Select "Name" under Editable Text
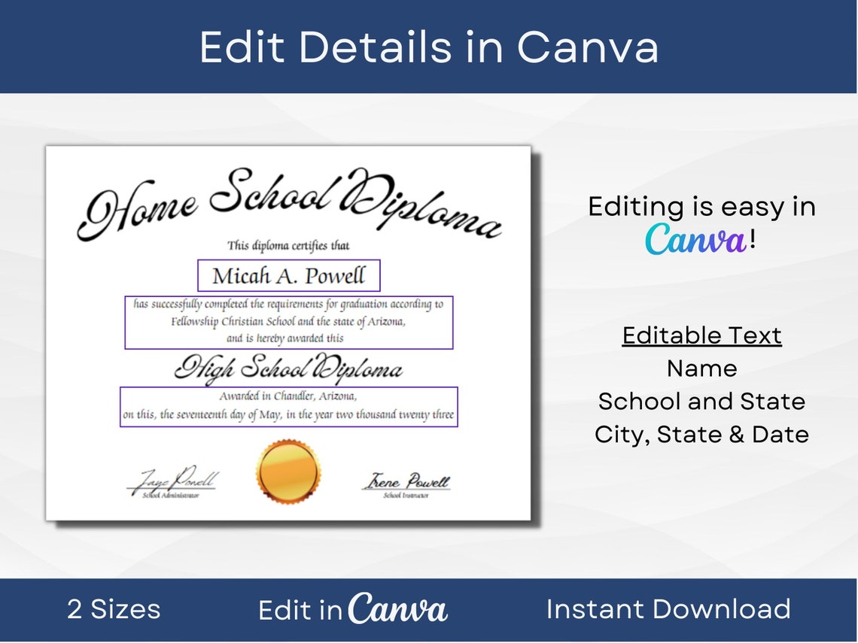Image resolution: width=858 pixels, height=643 pixels. [702, 369]
